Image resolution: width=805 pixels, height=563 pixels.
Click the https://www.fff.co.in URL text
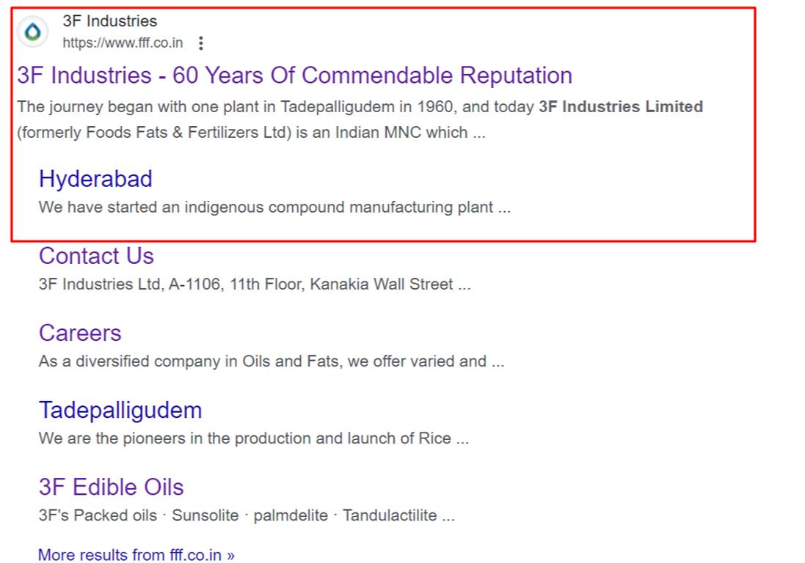point(123,43)
